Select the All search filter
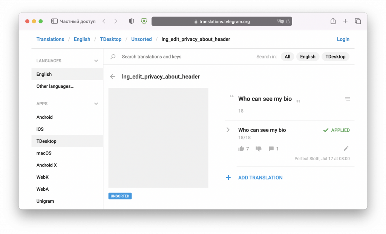Image resolution: width=386 pixels, height=234 pixels. click(287, 57)
